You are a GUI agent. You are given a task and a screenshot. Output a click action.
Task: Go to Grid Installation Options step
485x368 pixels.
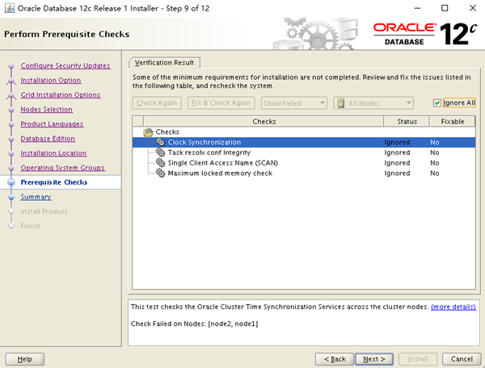61,94
